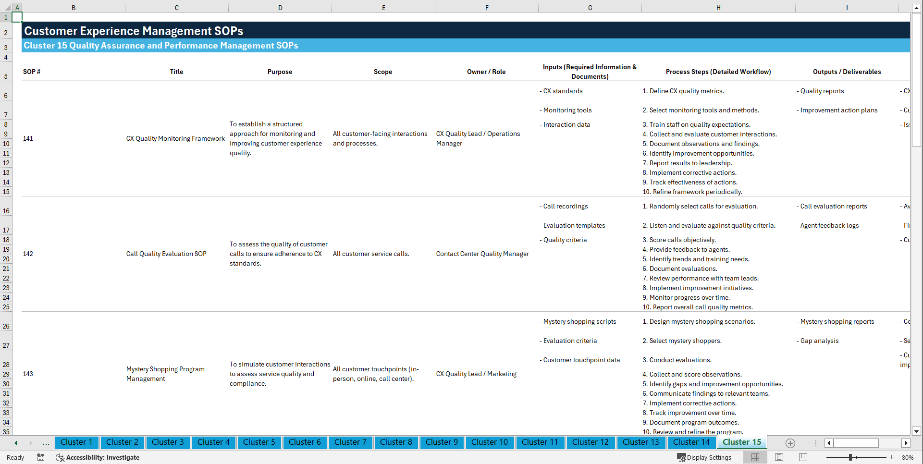Activate Page Break Preview icon
Image resolution: width=923 pixels, height=464 pixels.
click(802, 457)
